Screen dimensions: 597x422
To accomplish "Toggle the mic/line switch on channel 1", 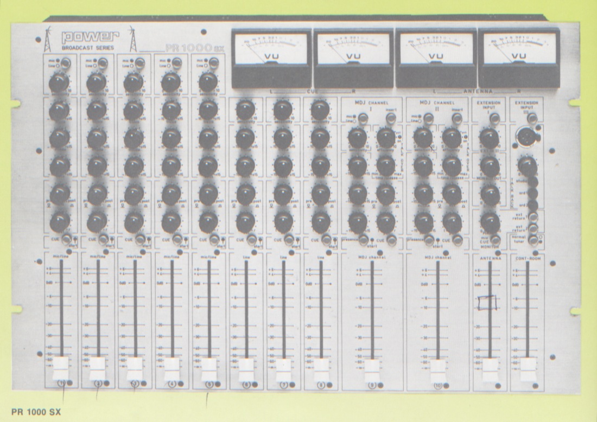I will 65,63.
